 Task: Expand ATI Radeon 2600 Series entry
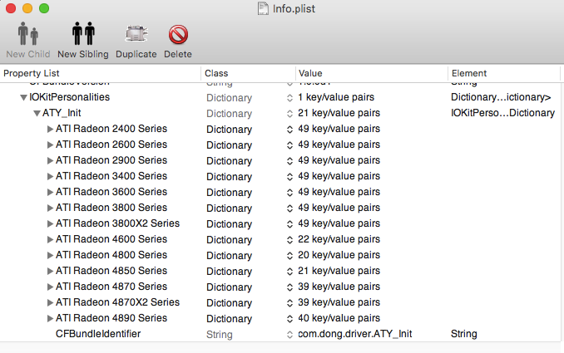pos(51,145)
